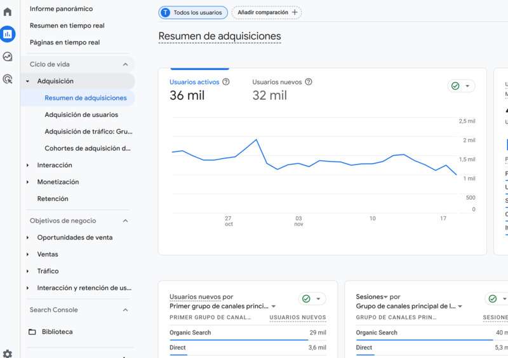The height and width of the screenshot is (358, 508).
Task: Open the Advertising target cursor icon
Action: [x=8, y=79]
